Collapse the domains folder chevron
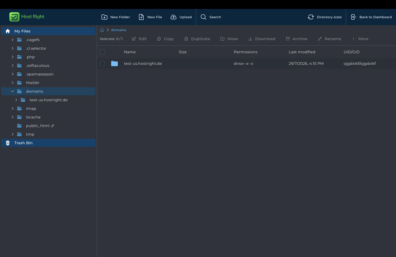Image resolution: width=396 pixels, height=257 pixels. (12, 91)
